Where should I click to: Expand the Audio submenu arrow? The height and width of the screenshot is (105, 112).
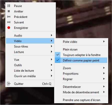point(52,35)
